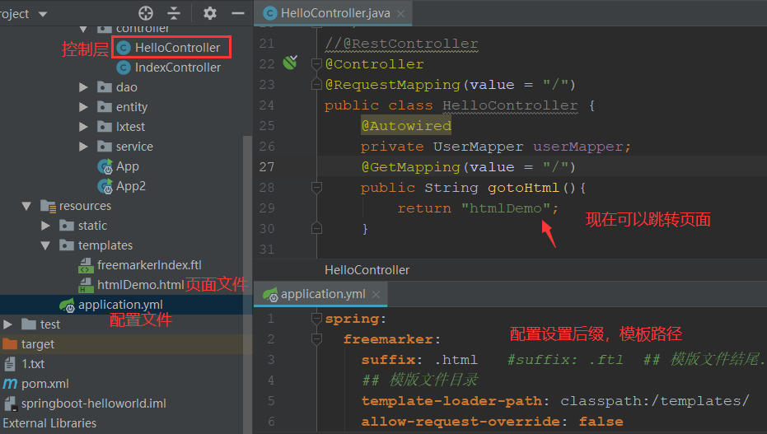The width and height of the screenshot is (767, 434).
Task: Click the entity folder icon
Action: tap(104, 107)
